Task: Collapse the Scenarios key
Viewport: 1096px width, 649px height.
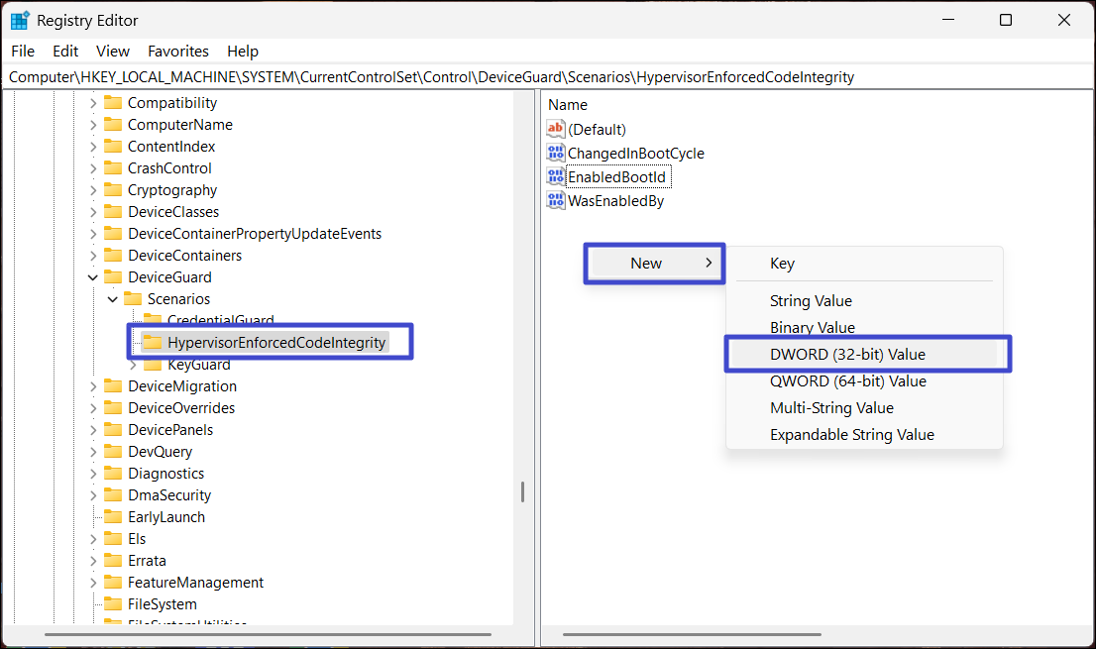Action: tap(113, 299)
